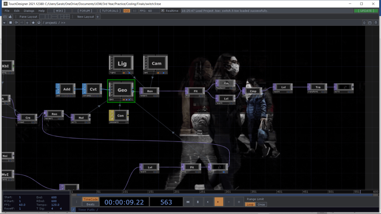This screenshot has width=381, height=214.
Task: Click the home network icon in path bar
Action: pos(39,23)
